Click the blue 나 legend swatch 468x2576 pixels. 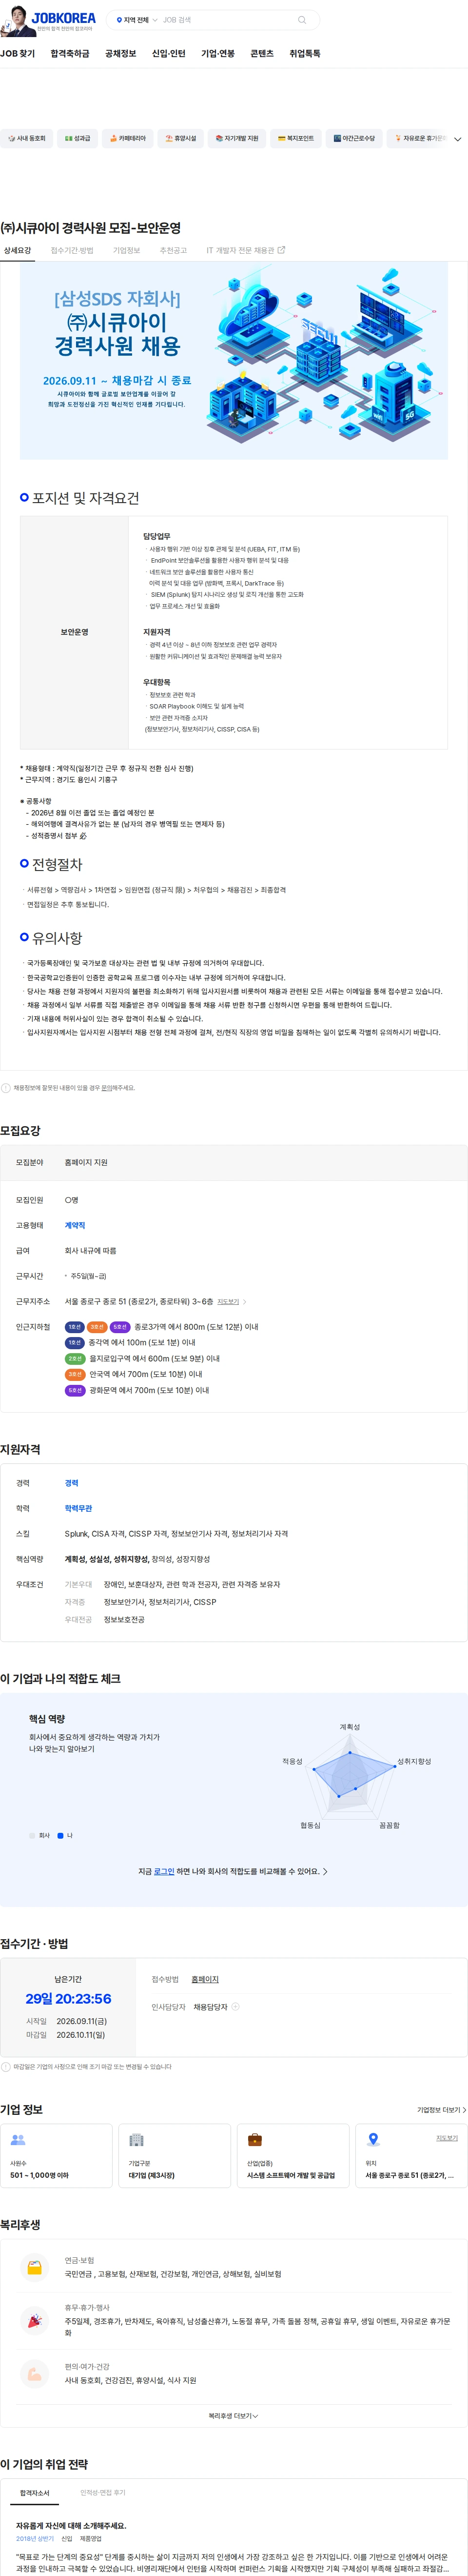coord(60,1836)
